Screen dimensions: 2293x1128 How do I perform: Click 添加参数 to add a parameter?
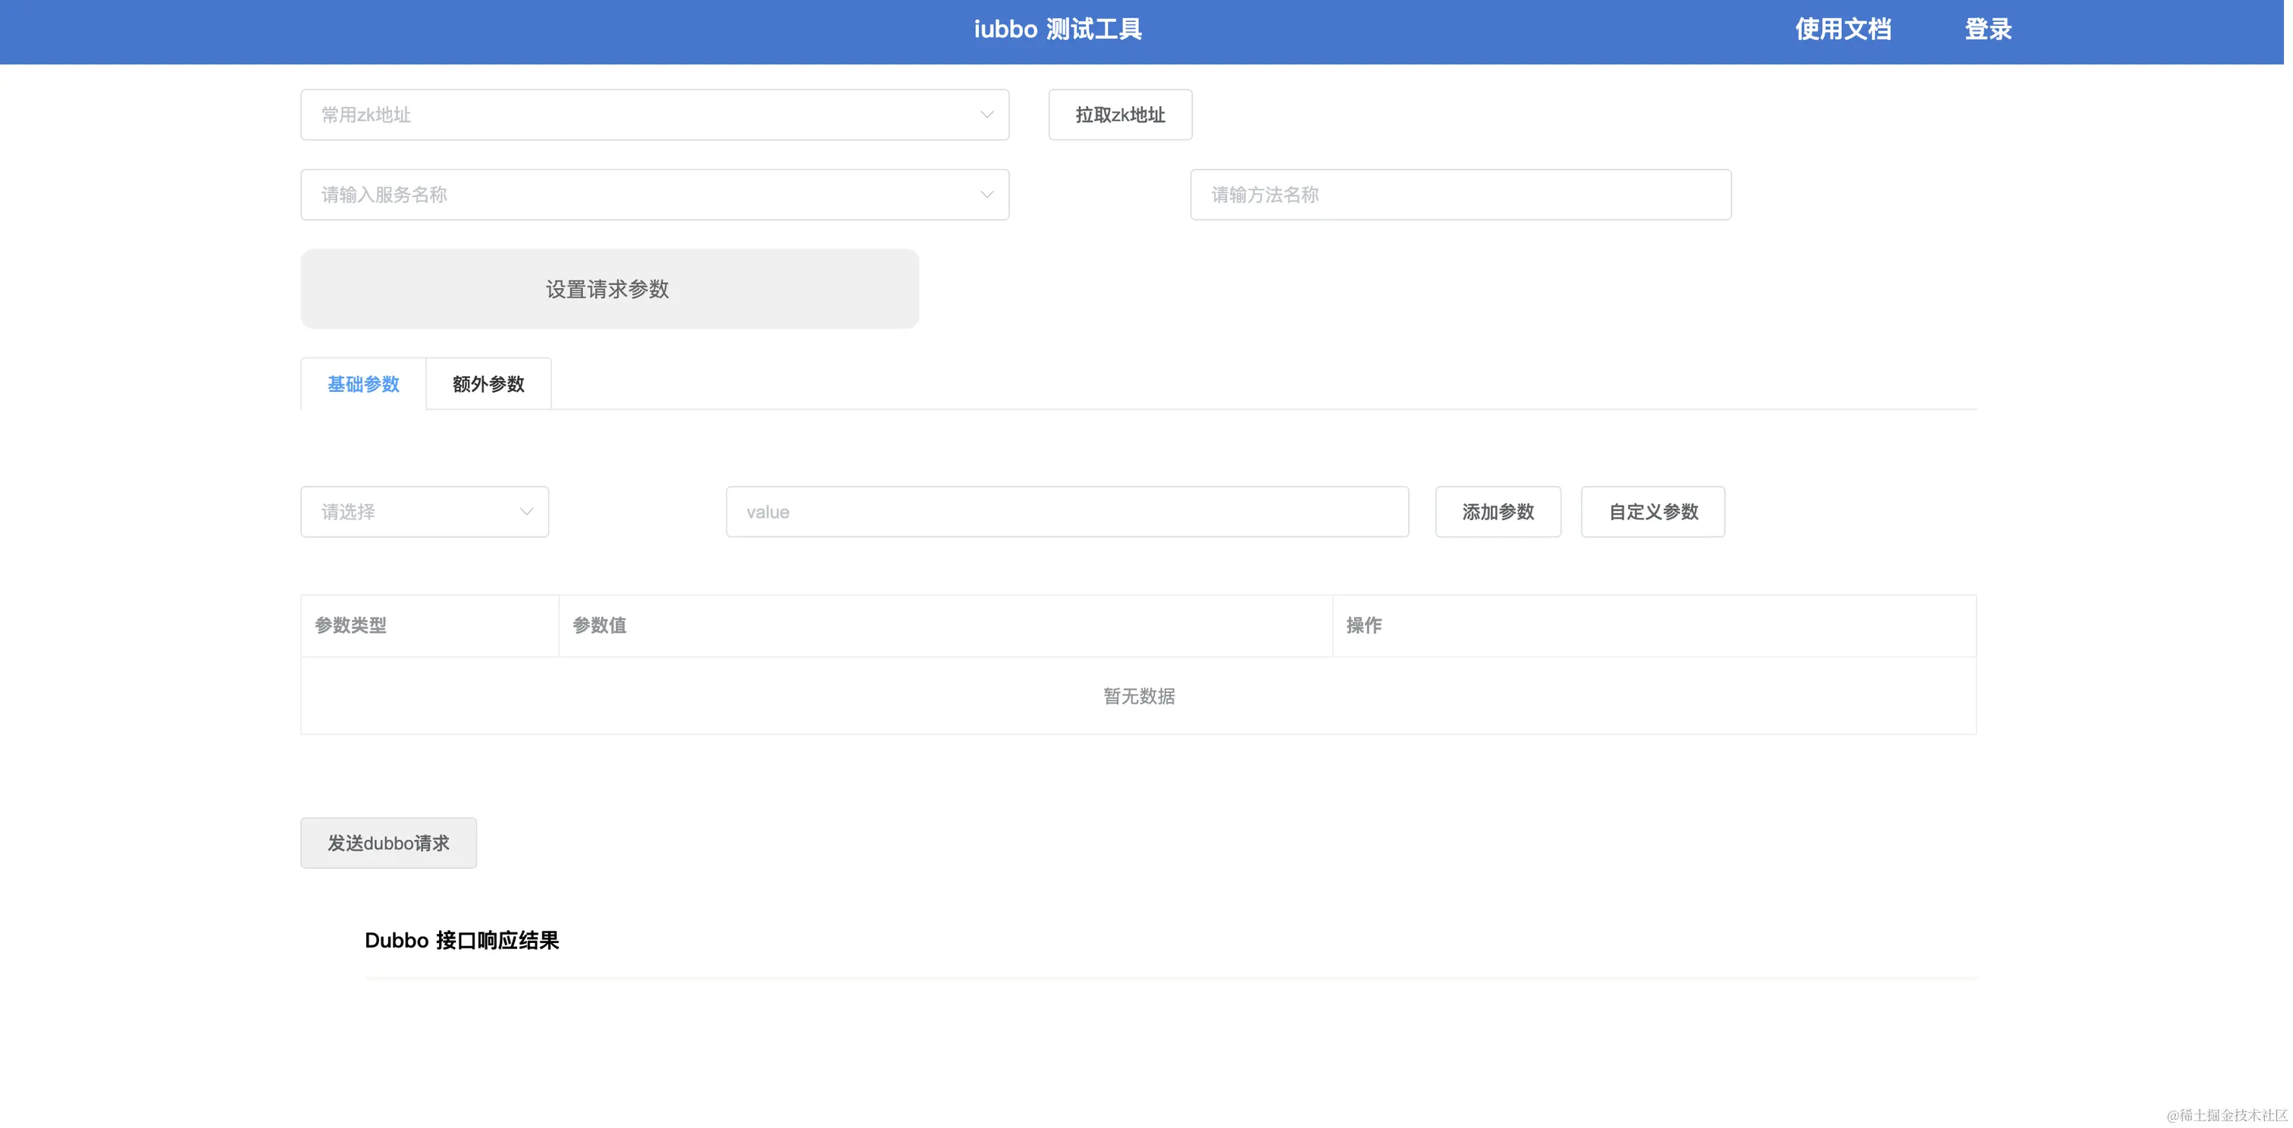(1498, 512)
